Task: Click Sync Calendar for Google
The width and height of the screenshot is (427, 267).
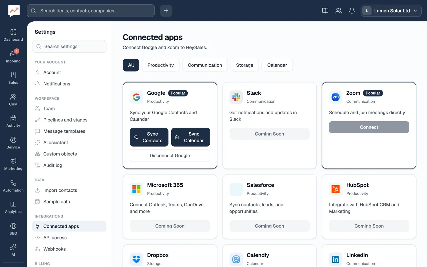Action: [191, 137]
